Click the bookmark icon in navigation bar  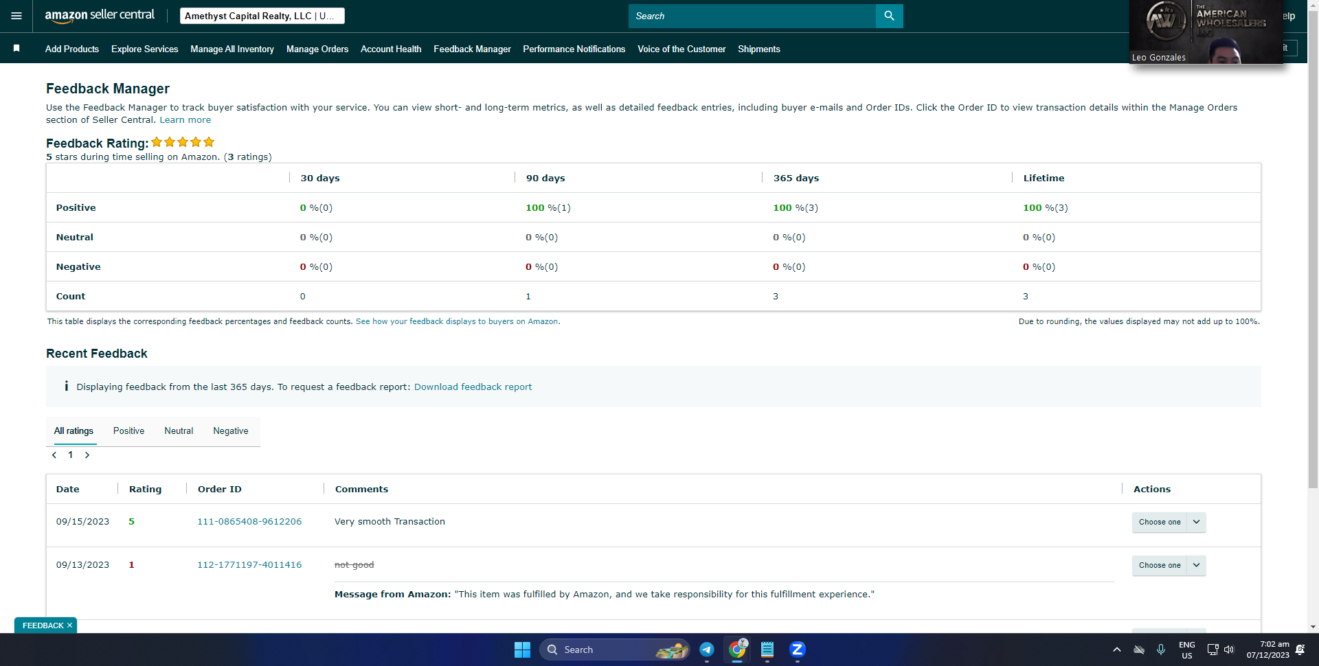point(16,48)
